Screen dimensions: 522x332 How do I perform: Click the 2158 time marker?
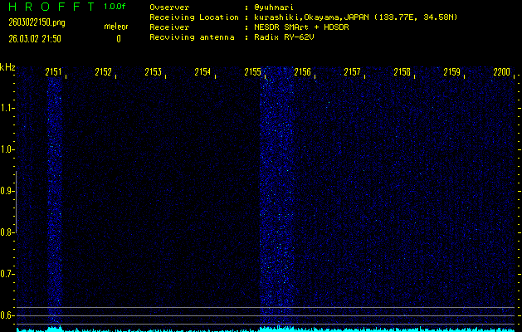point(402,72)
